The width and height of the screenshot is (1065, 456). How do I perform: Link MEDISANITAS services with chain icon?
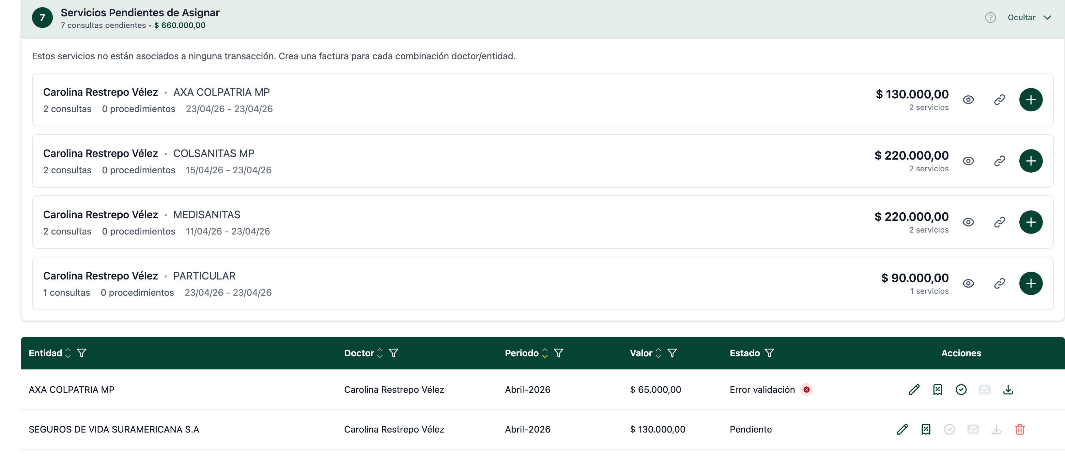coord(1000,222)
